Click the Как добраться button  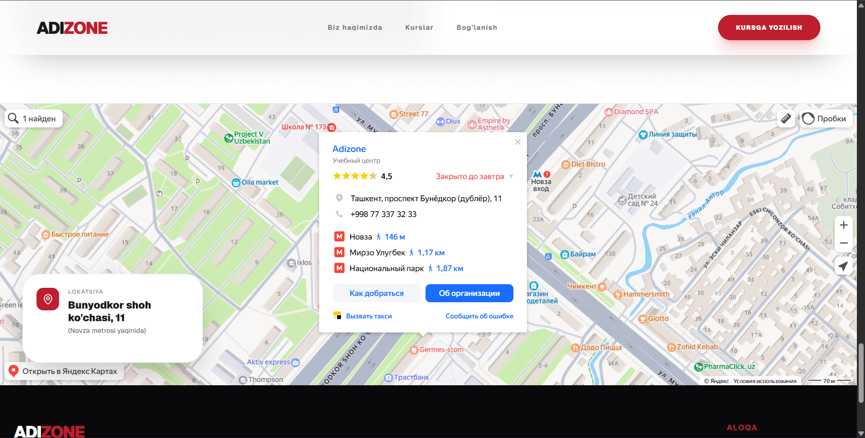coord(376,293)
